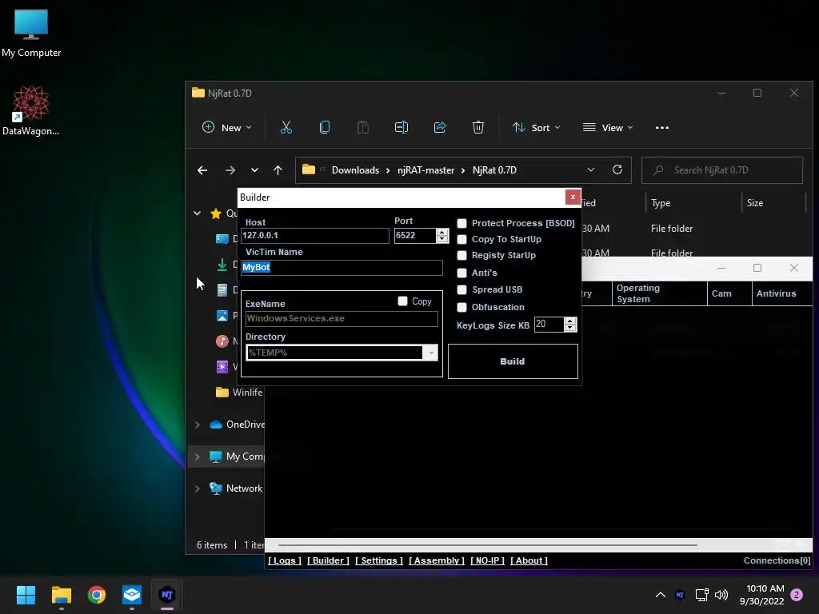The image size is (819, 614).
Task: Open the Windows Start menu
Action: 26,595
